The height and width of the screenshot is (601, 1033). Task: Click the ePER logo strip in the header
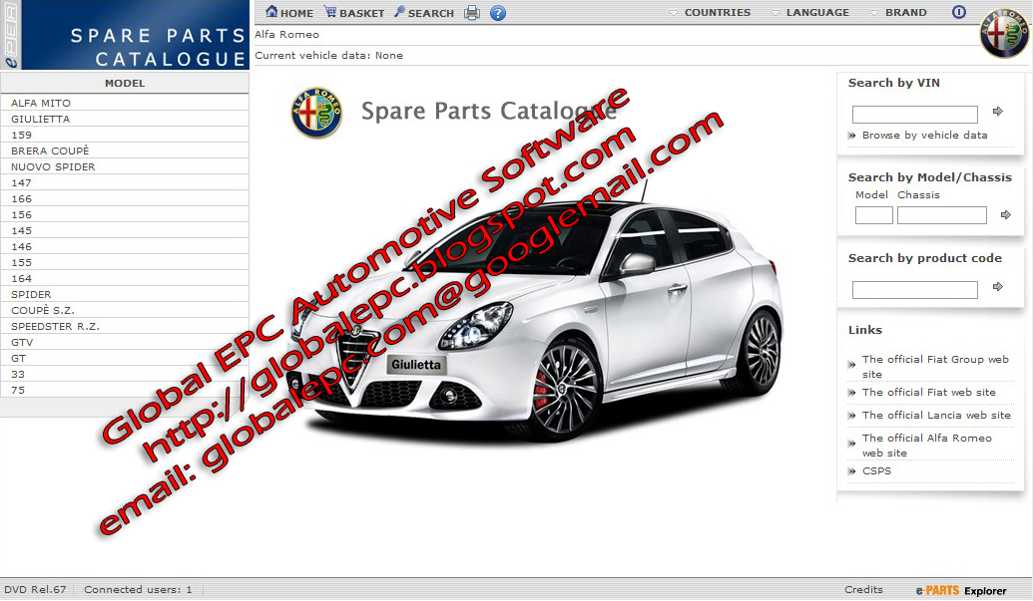click(11, 35)
